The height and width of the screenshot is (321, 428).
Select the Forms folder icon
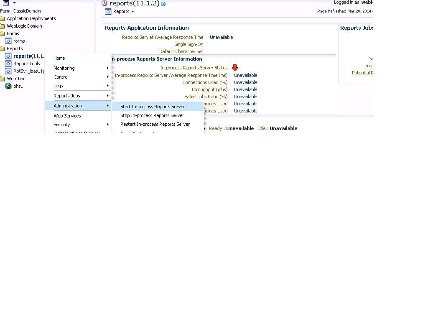click(x=3, y=33)
